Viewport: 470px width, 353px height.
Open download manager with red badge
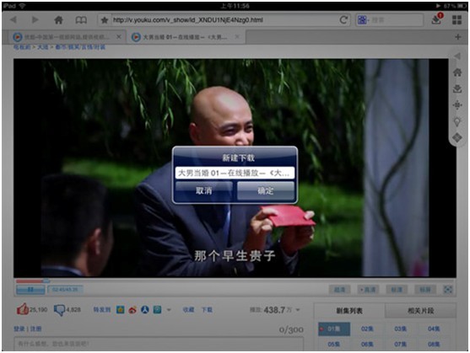click(437, 19)
